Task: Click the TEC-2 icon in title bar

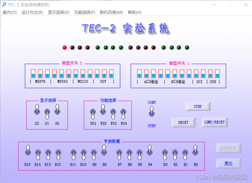Action: coord(4,5)
